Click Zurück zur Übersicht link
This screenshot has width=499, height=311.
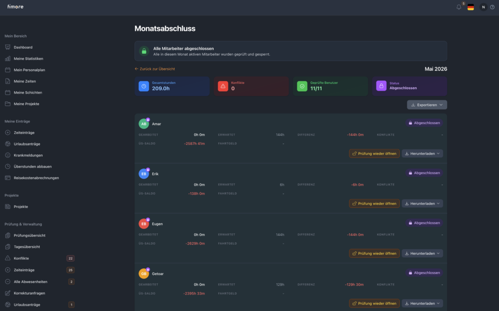[155, 69]
